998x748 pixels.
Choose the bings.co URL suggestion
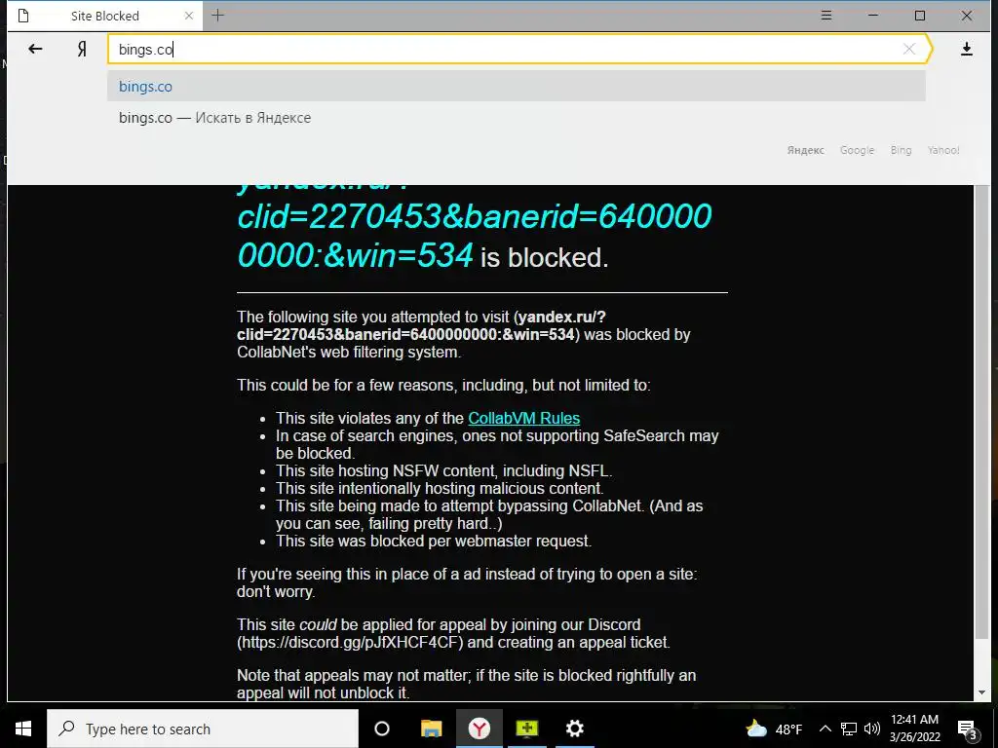(x=517, y=86)
